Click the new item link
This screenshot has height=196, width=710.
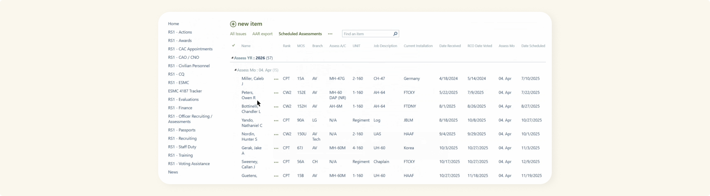[250, 24]
